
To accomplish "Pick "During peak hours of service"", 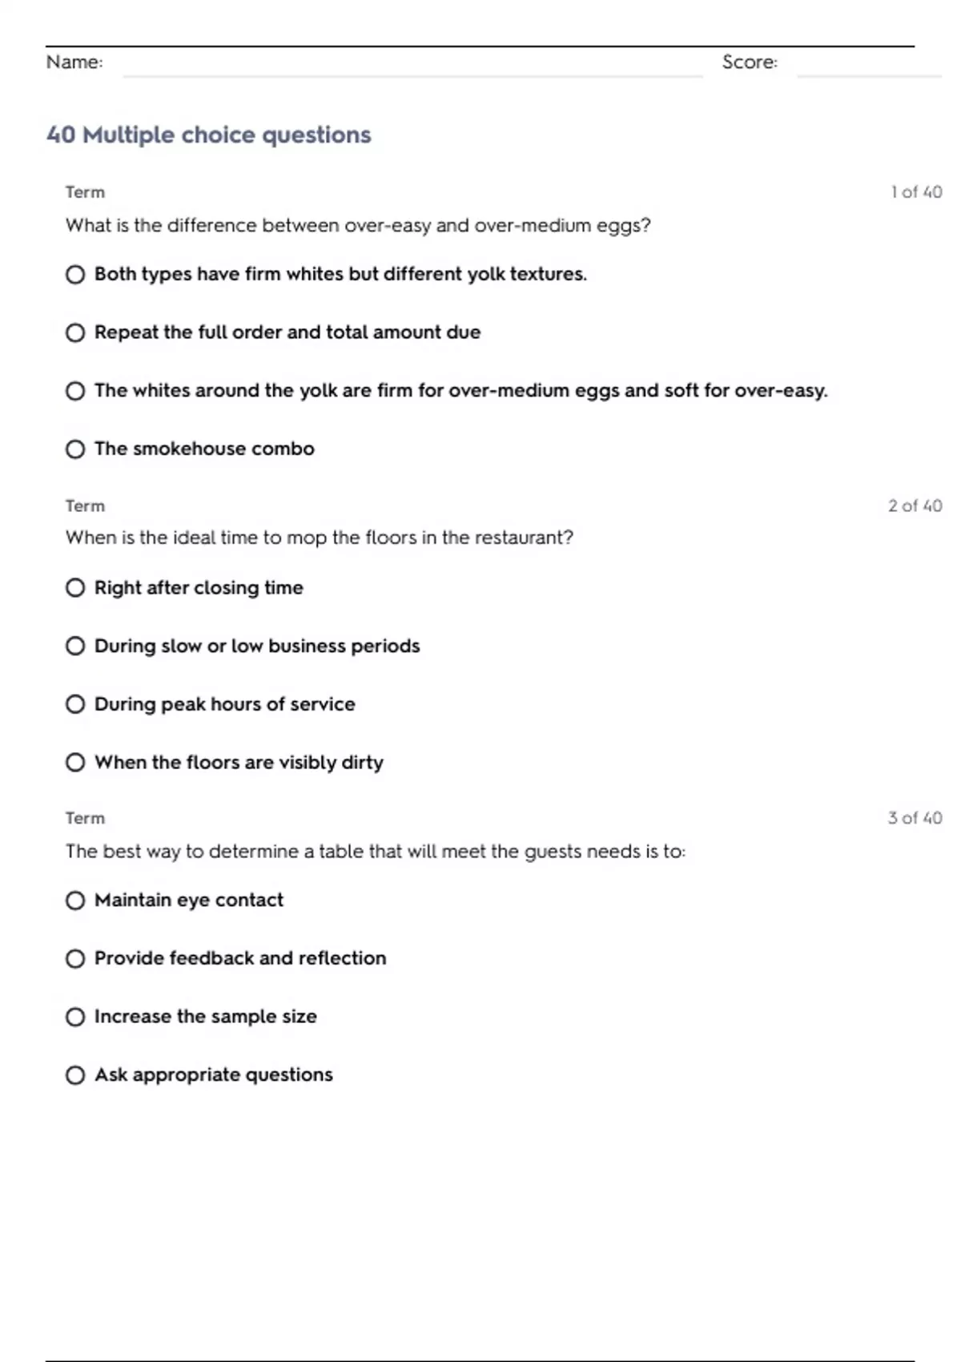I will point(75,704).
